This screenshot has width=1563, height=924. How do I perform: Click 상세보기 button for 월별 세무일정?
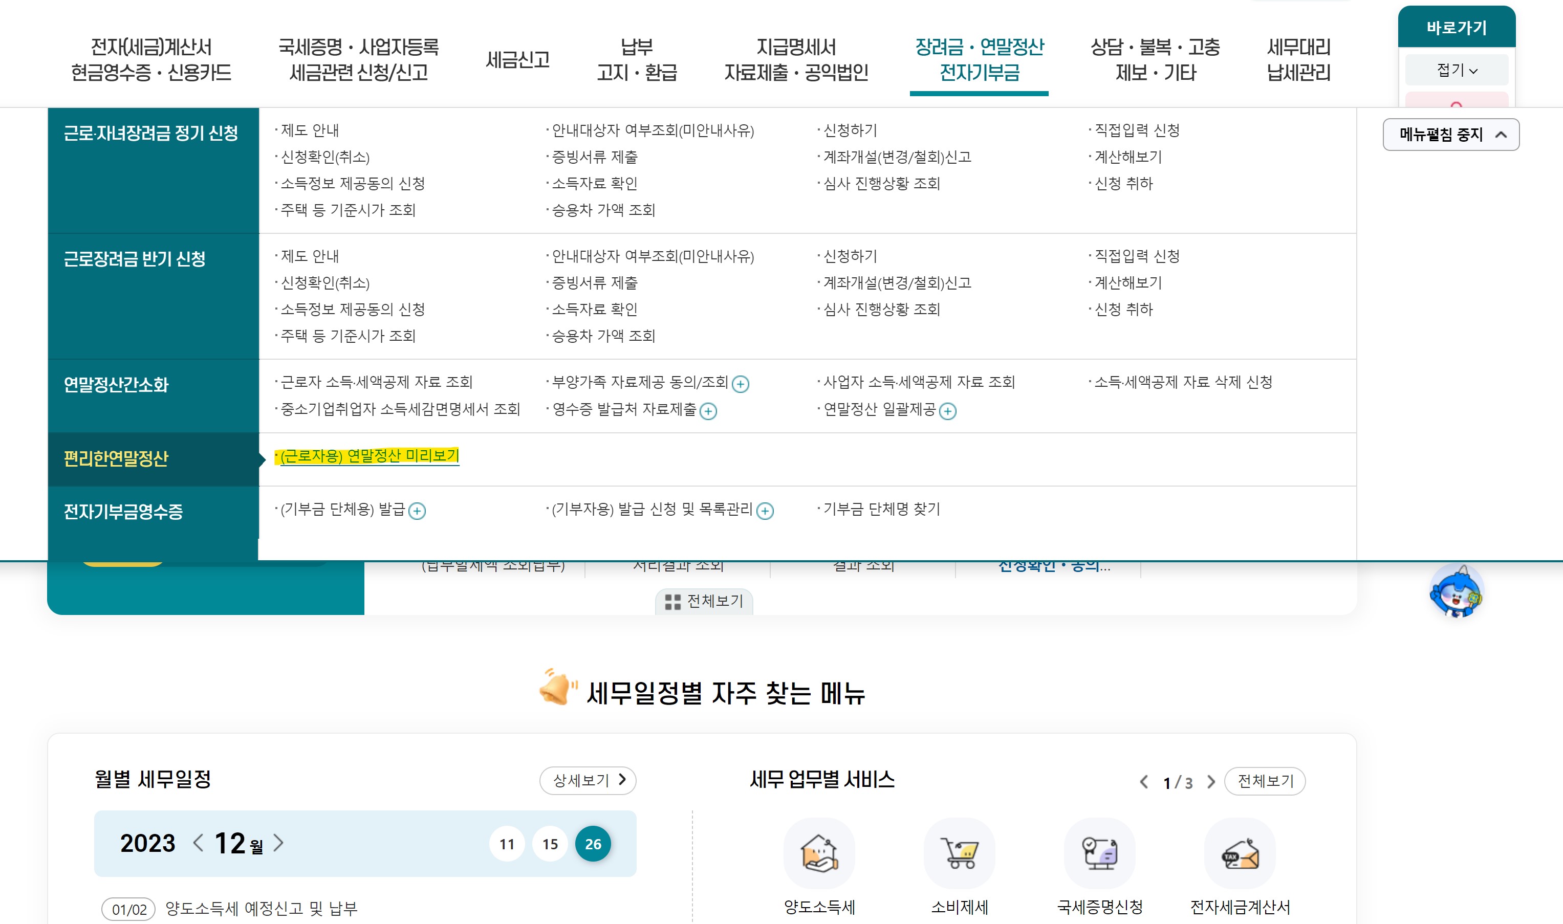coord(588,780)
